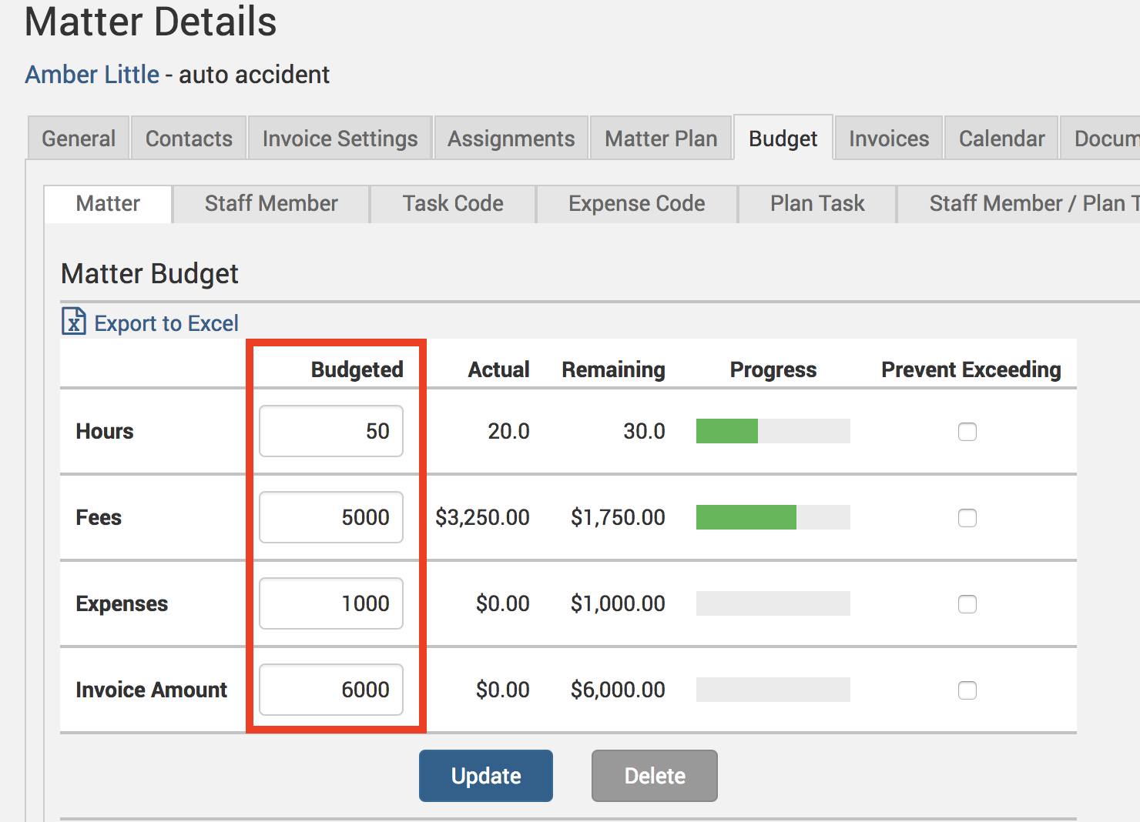Open the Matter Plan tab
The image size is (1140, 822).
tap(661, 139)
